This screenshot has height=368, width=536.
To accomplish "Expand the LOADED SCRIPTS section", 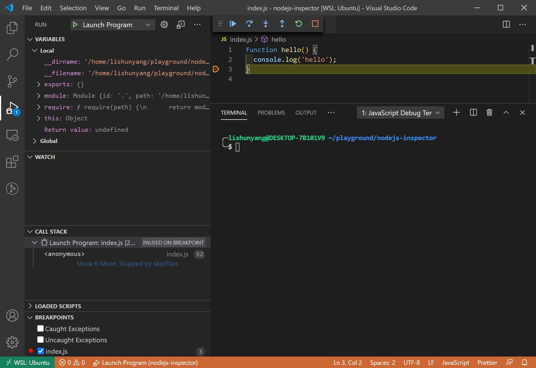I will click(30, 306).
